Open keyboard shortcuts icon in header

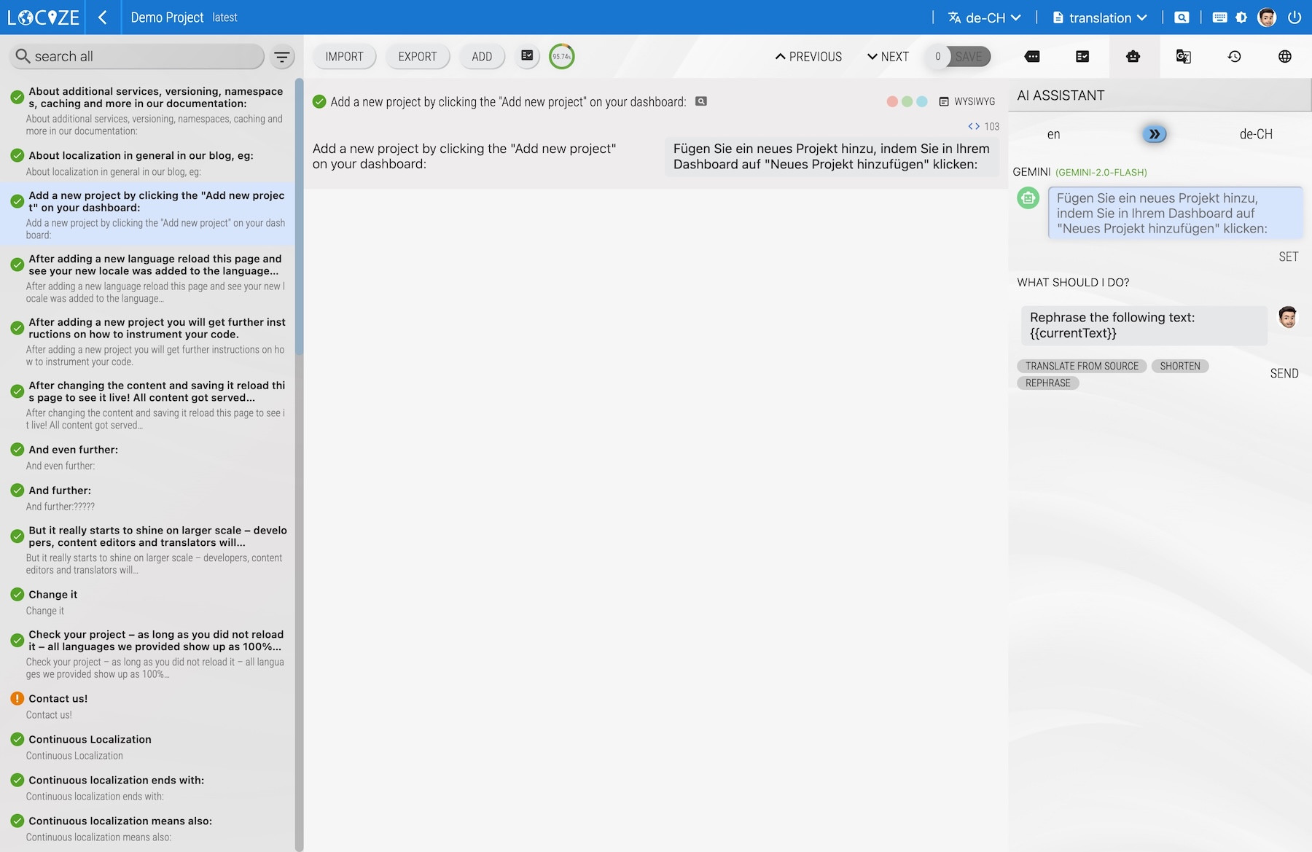click(x=1219, y=17)
